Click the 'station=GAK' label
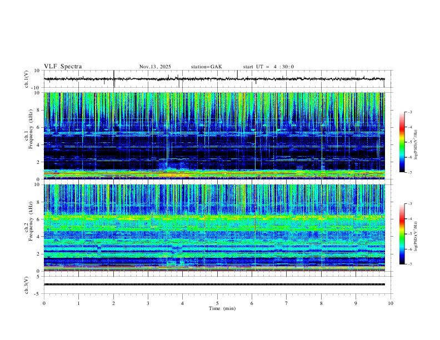Screen dimensions: 440x340 [206, 67]
